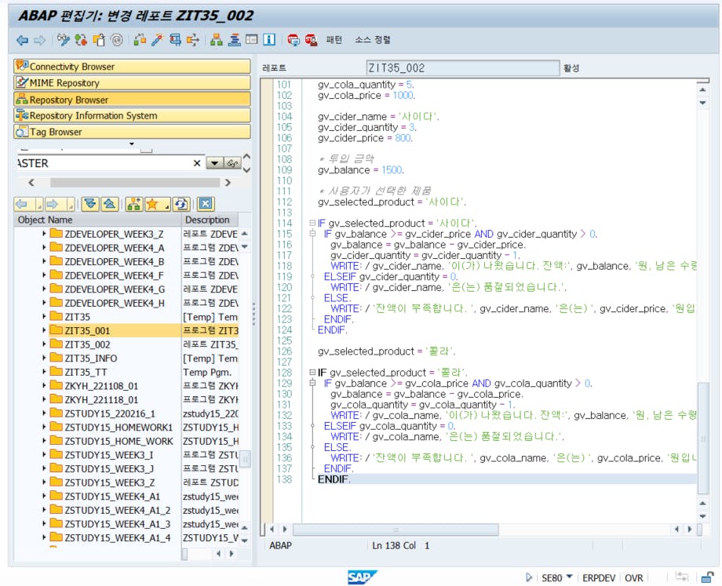Click the Check syntax icon in toolbar
The image size is (722, 586).
[x=140, y=39]
